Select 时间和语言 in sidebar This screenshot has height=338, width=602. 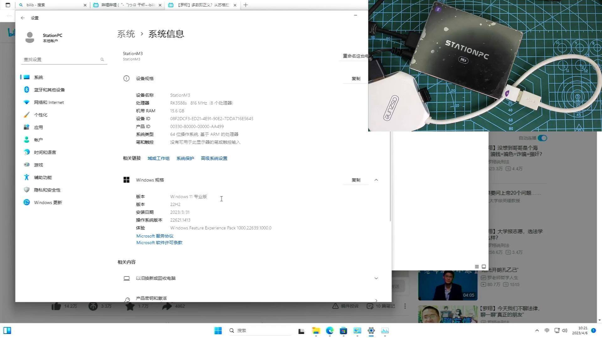point(64,152)
